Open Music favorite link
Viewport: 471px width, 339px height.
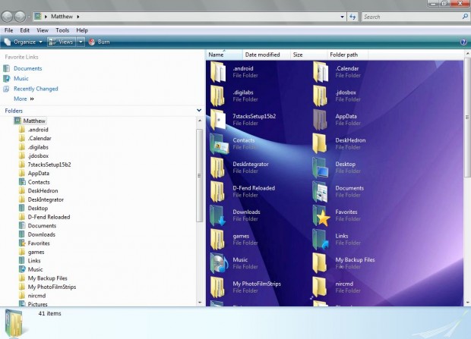(x=21, y=79)
